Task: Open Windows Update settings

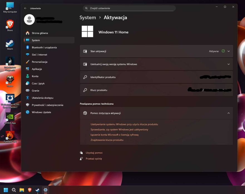Action: 49,112
